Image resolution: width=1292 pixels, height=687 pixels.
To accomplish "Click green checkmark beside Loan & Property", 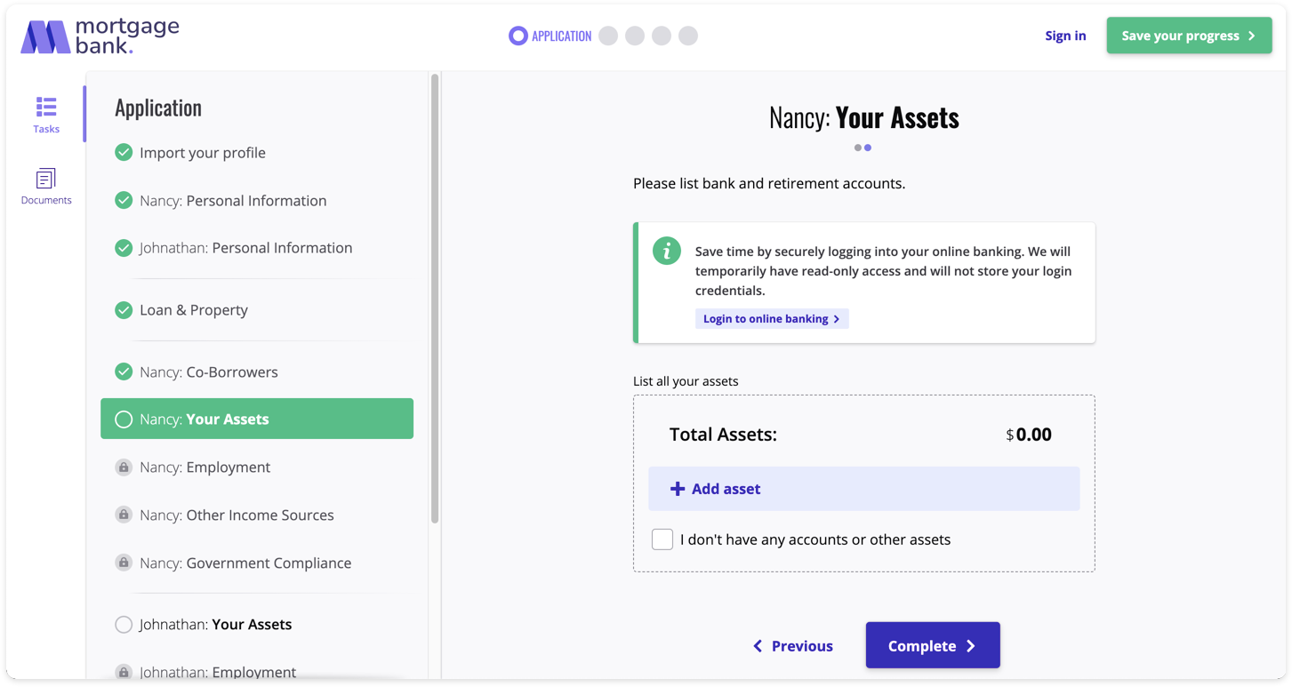I will coord(124,310).
